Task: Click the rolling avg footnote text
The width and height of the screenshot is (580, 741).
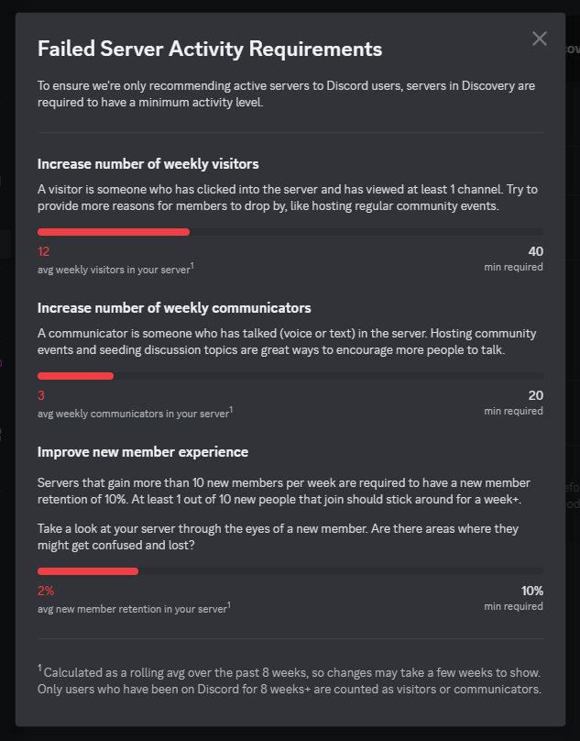Action: (290, 680)
